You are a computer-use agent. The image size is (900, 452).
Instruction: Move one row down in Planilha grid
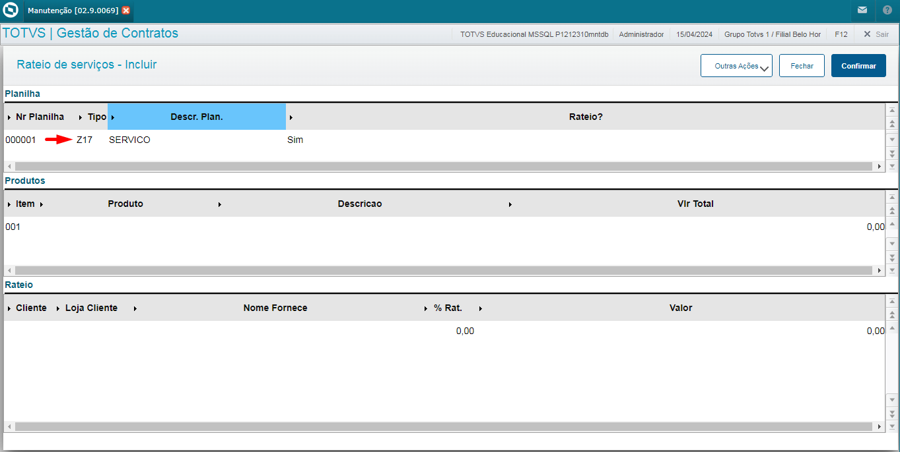tap(892, 139)
